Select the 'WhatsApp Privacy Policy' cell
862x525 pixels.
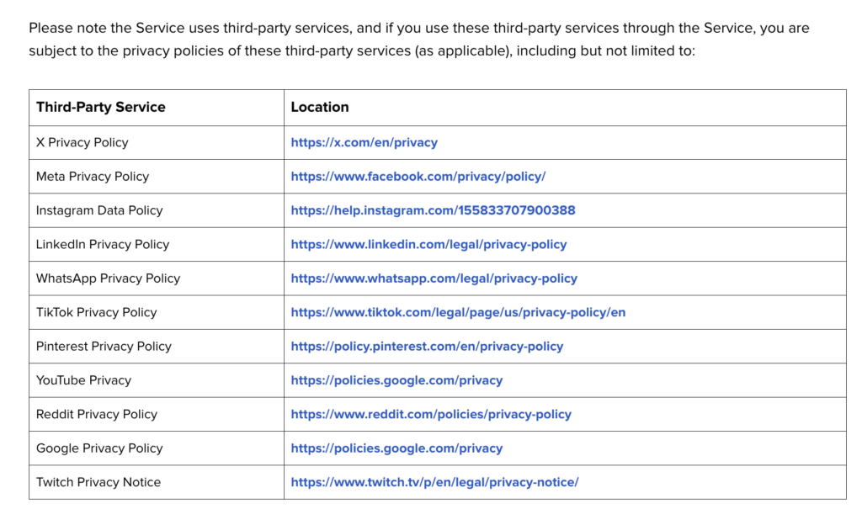(157, 278)
